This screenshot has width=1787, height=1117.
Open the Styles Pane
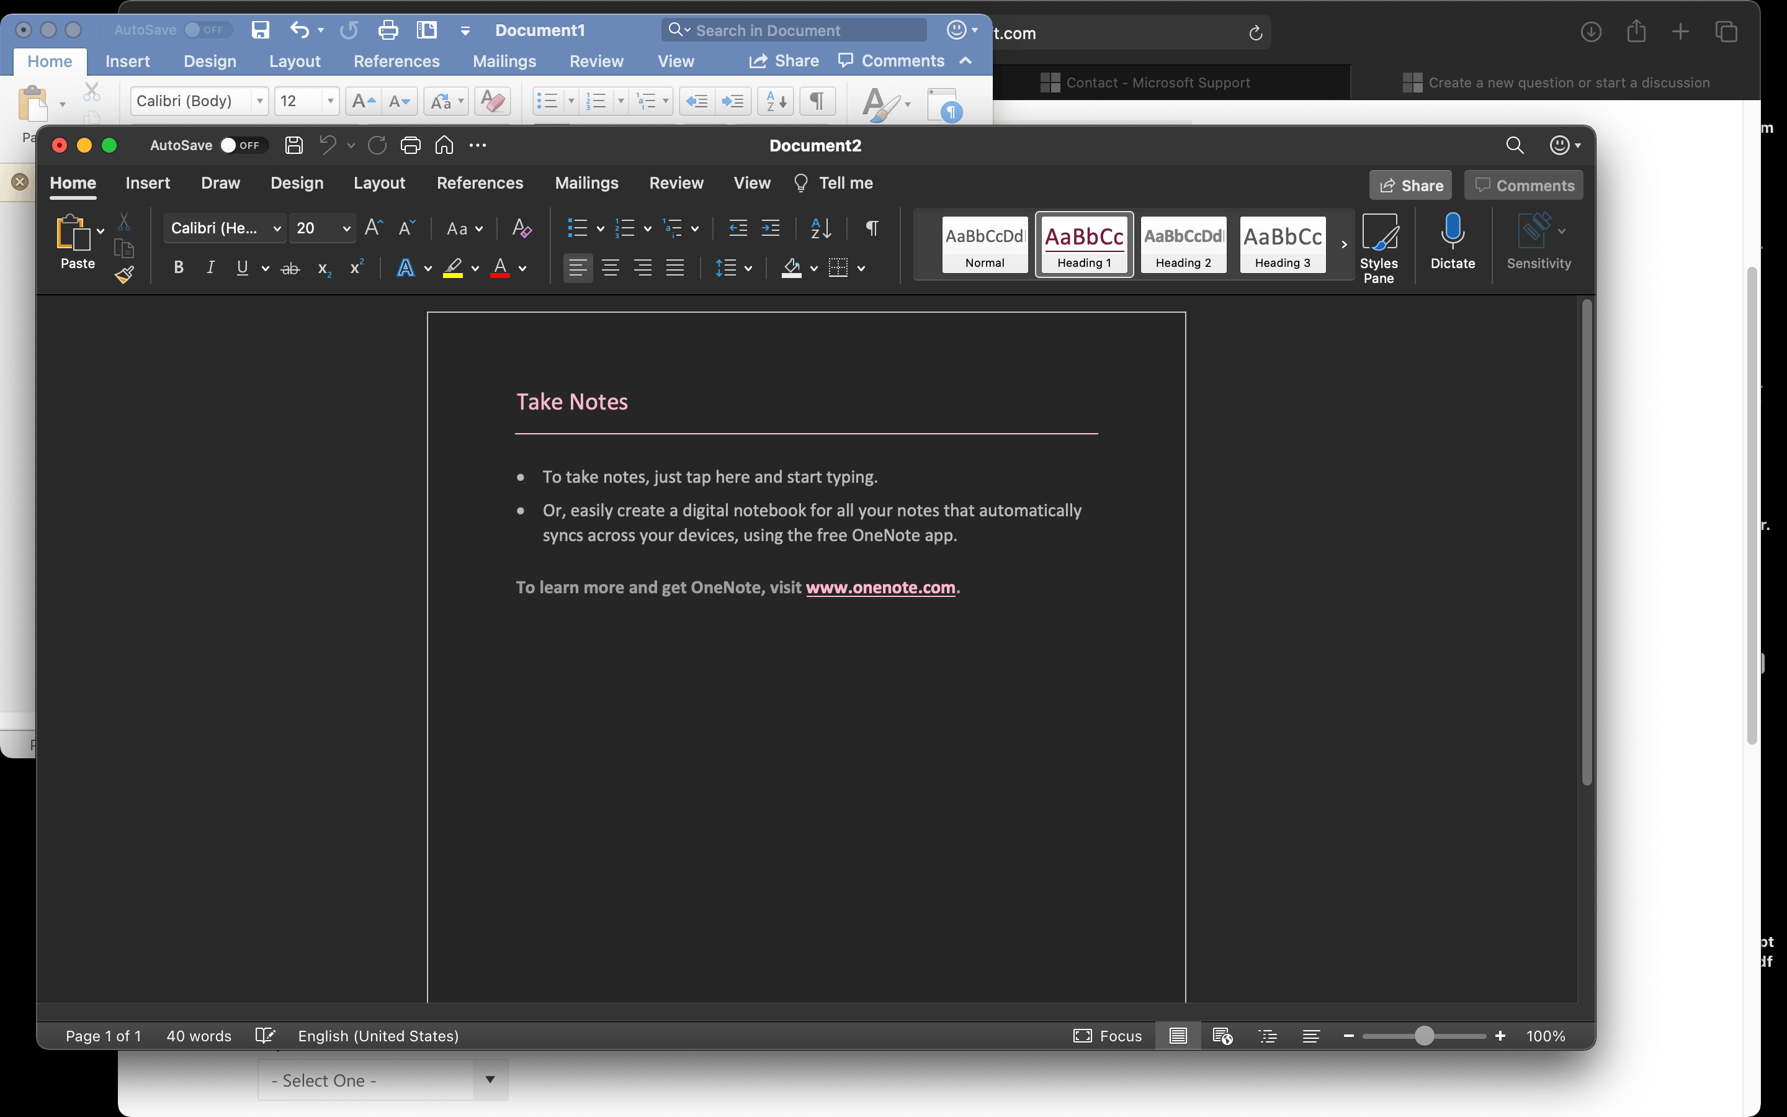(1378, 248)
